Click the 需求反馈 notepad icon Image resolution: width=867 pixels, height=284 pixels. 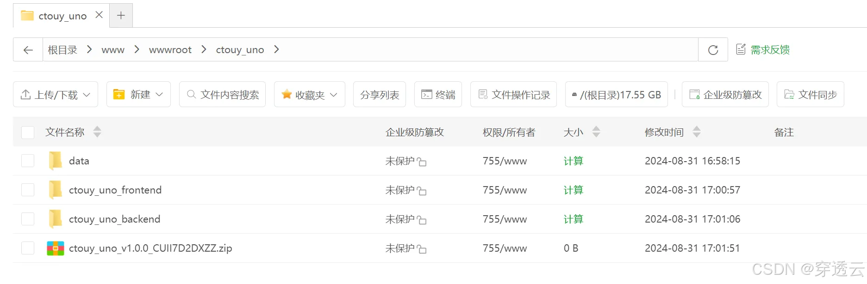tap(741, 49)
